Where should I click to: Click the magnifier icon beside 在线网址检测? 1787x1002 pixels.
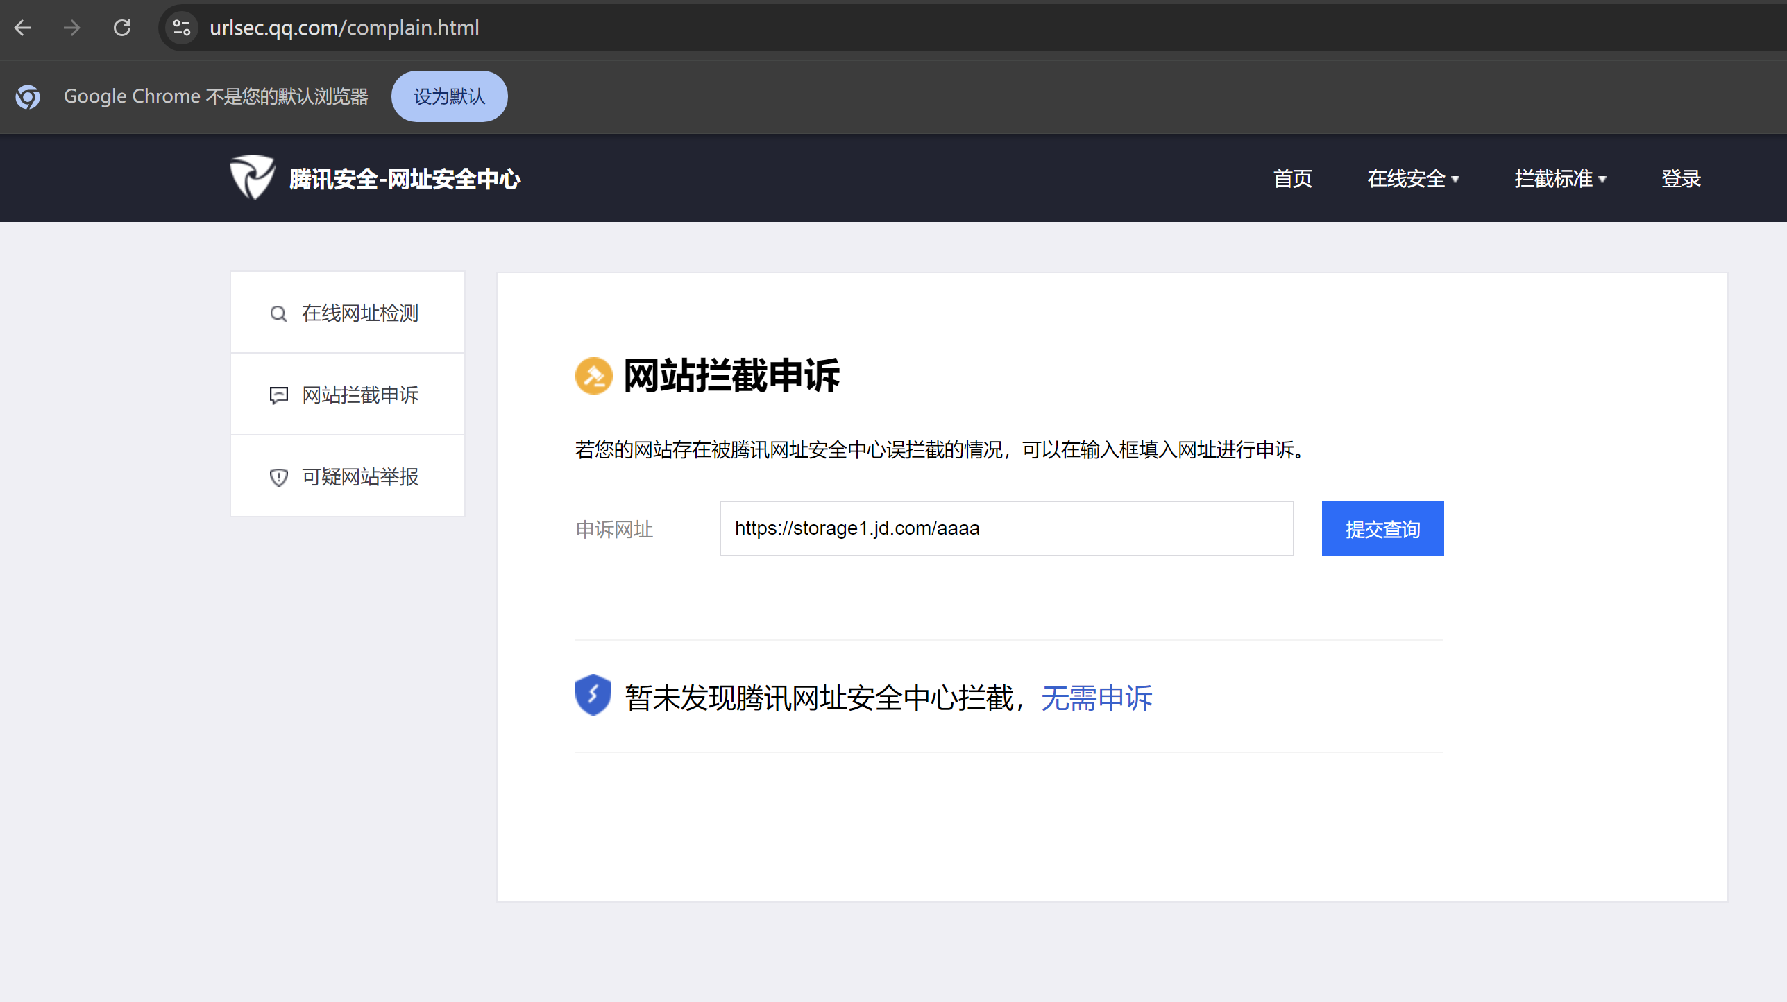tap(278, 314)
